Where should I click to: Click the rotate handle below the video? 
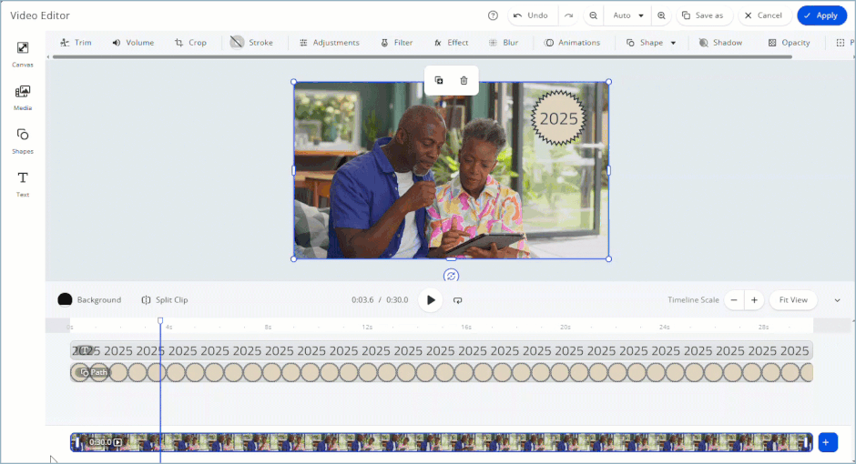pyautogui.click(x=451, y=276)
